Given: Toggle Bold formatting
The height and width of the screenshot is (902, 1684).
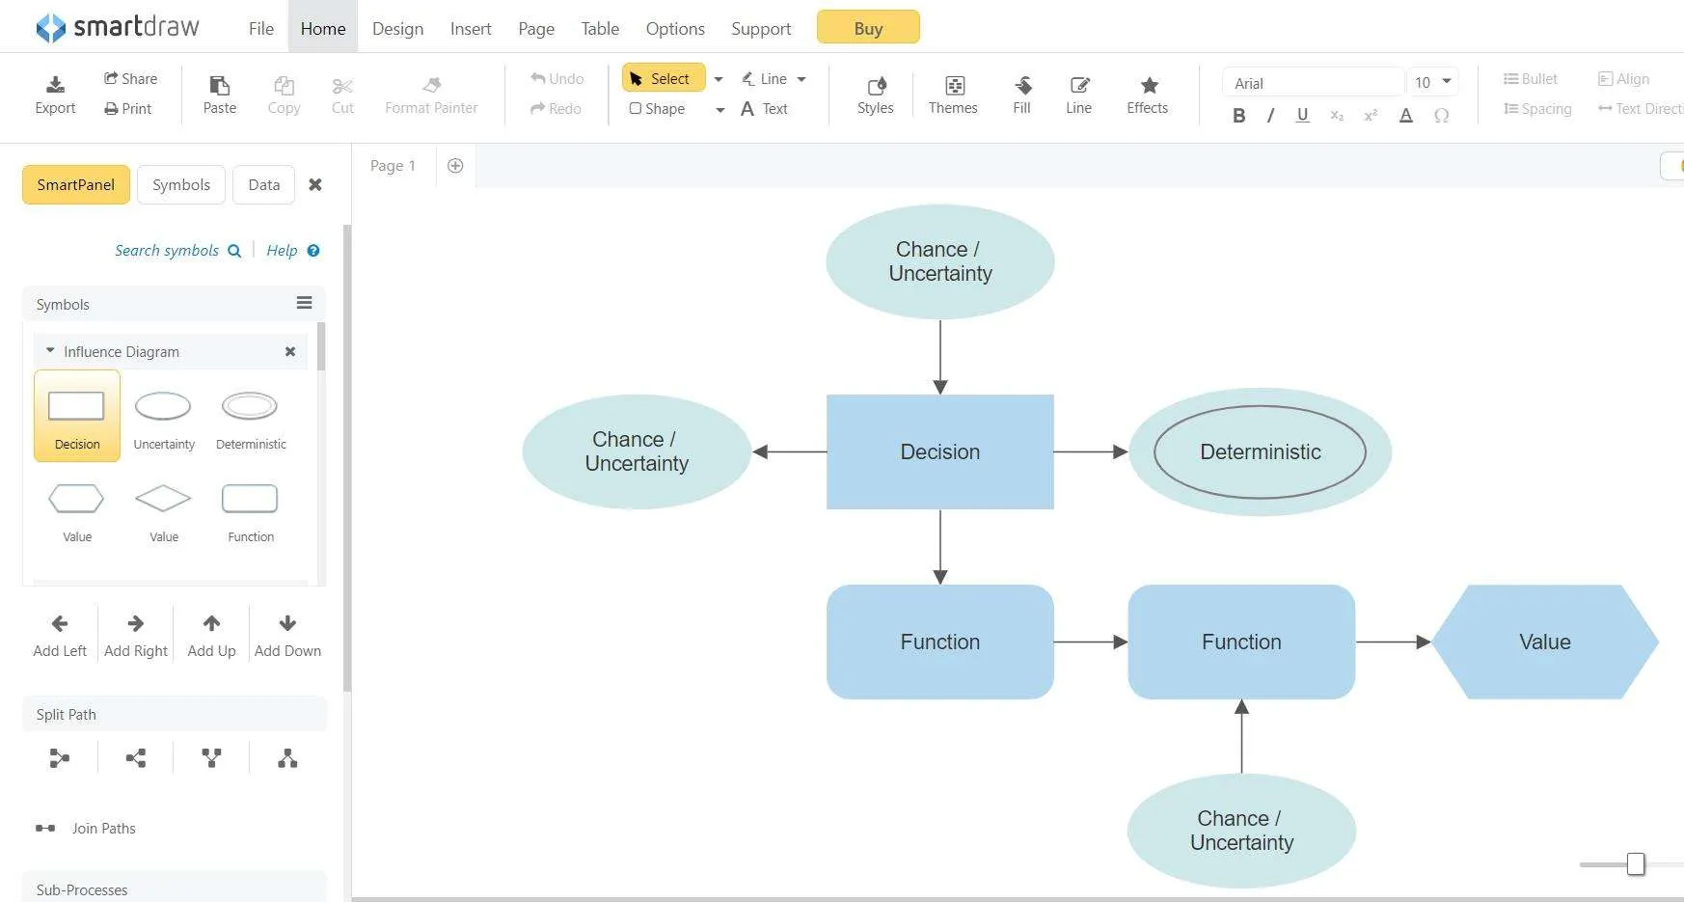Looking at the screenshot, I should click(x=1239, y=116).
